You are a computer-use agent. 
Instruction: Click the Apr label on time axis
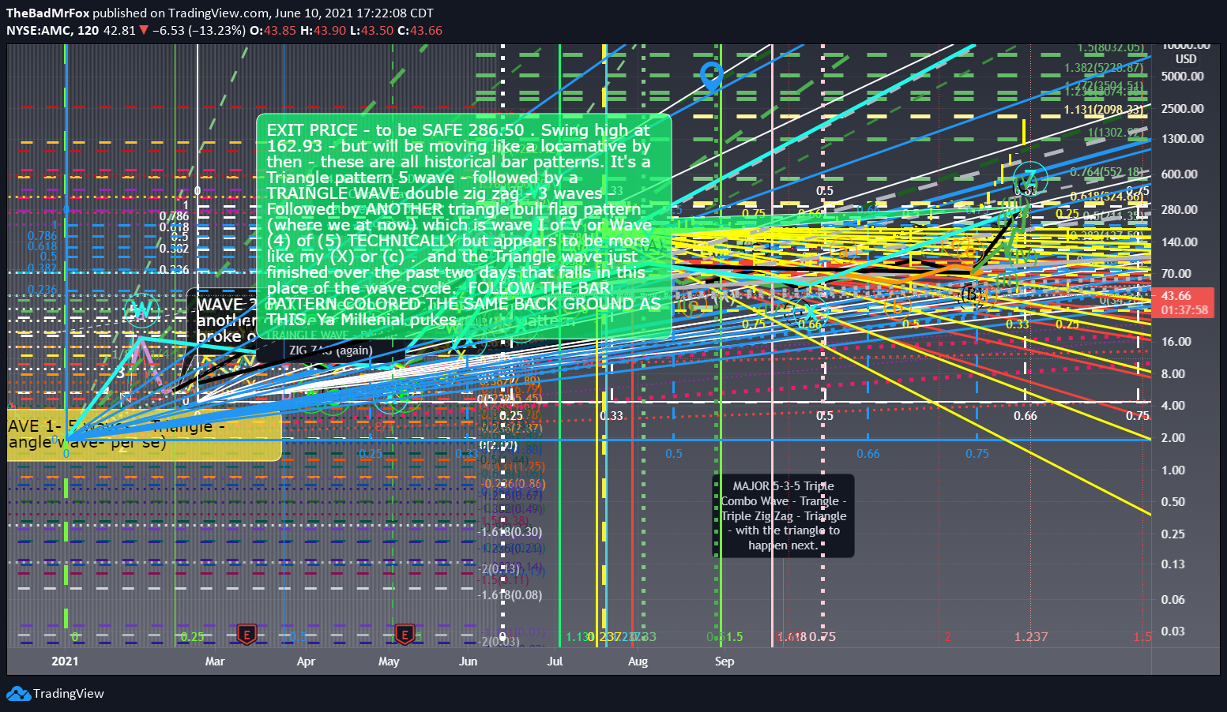pyautogui.click(x=306, y=661)
